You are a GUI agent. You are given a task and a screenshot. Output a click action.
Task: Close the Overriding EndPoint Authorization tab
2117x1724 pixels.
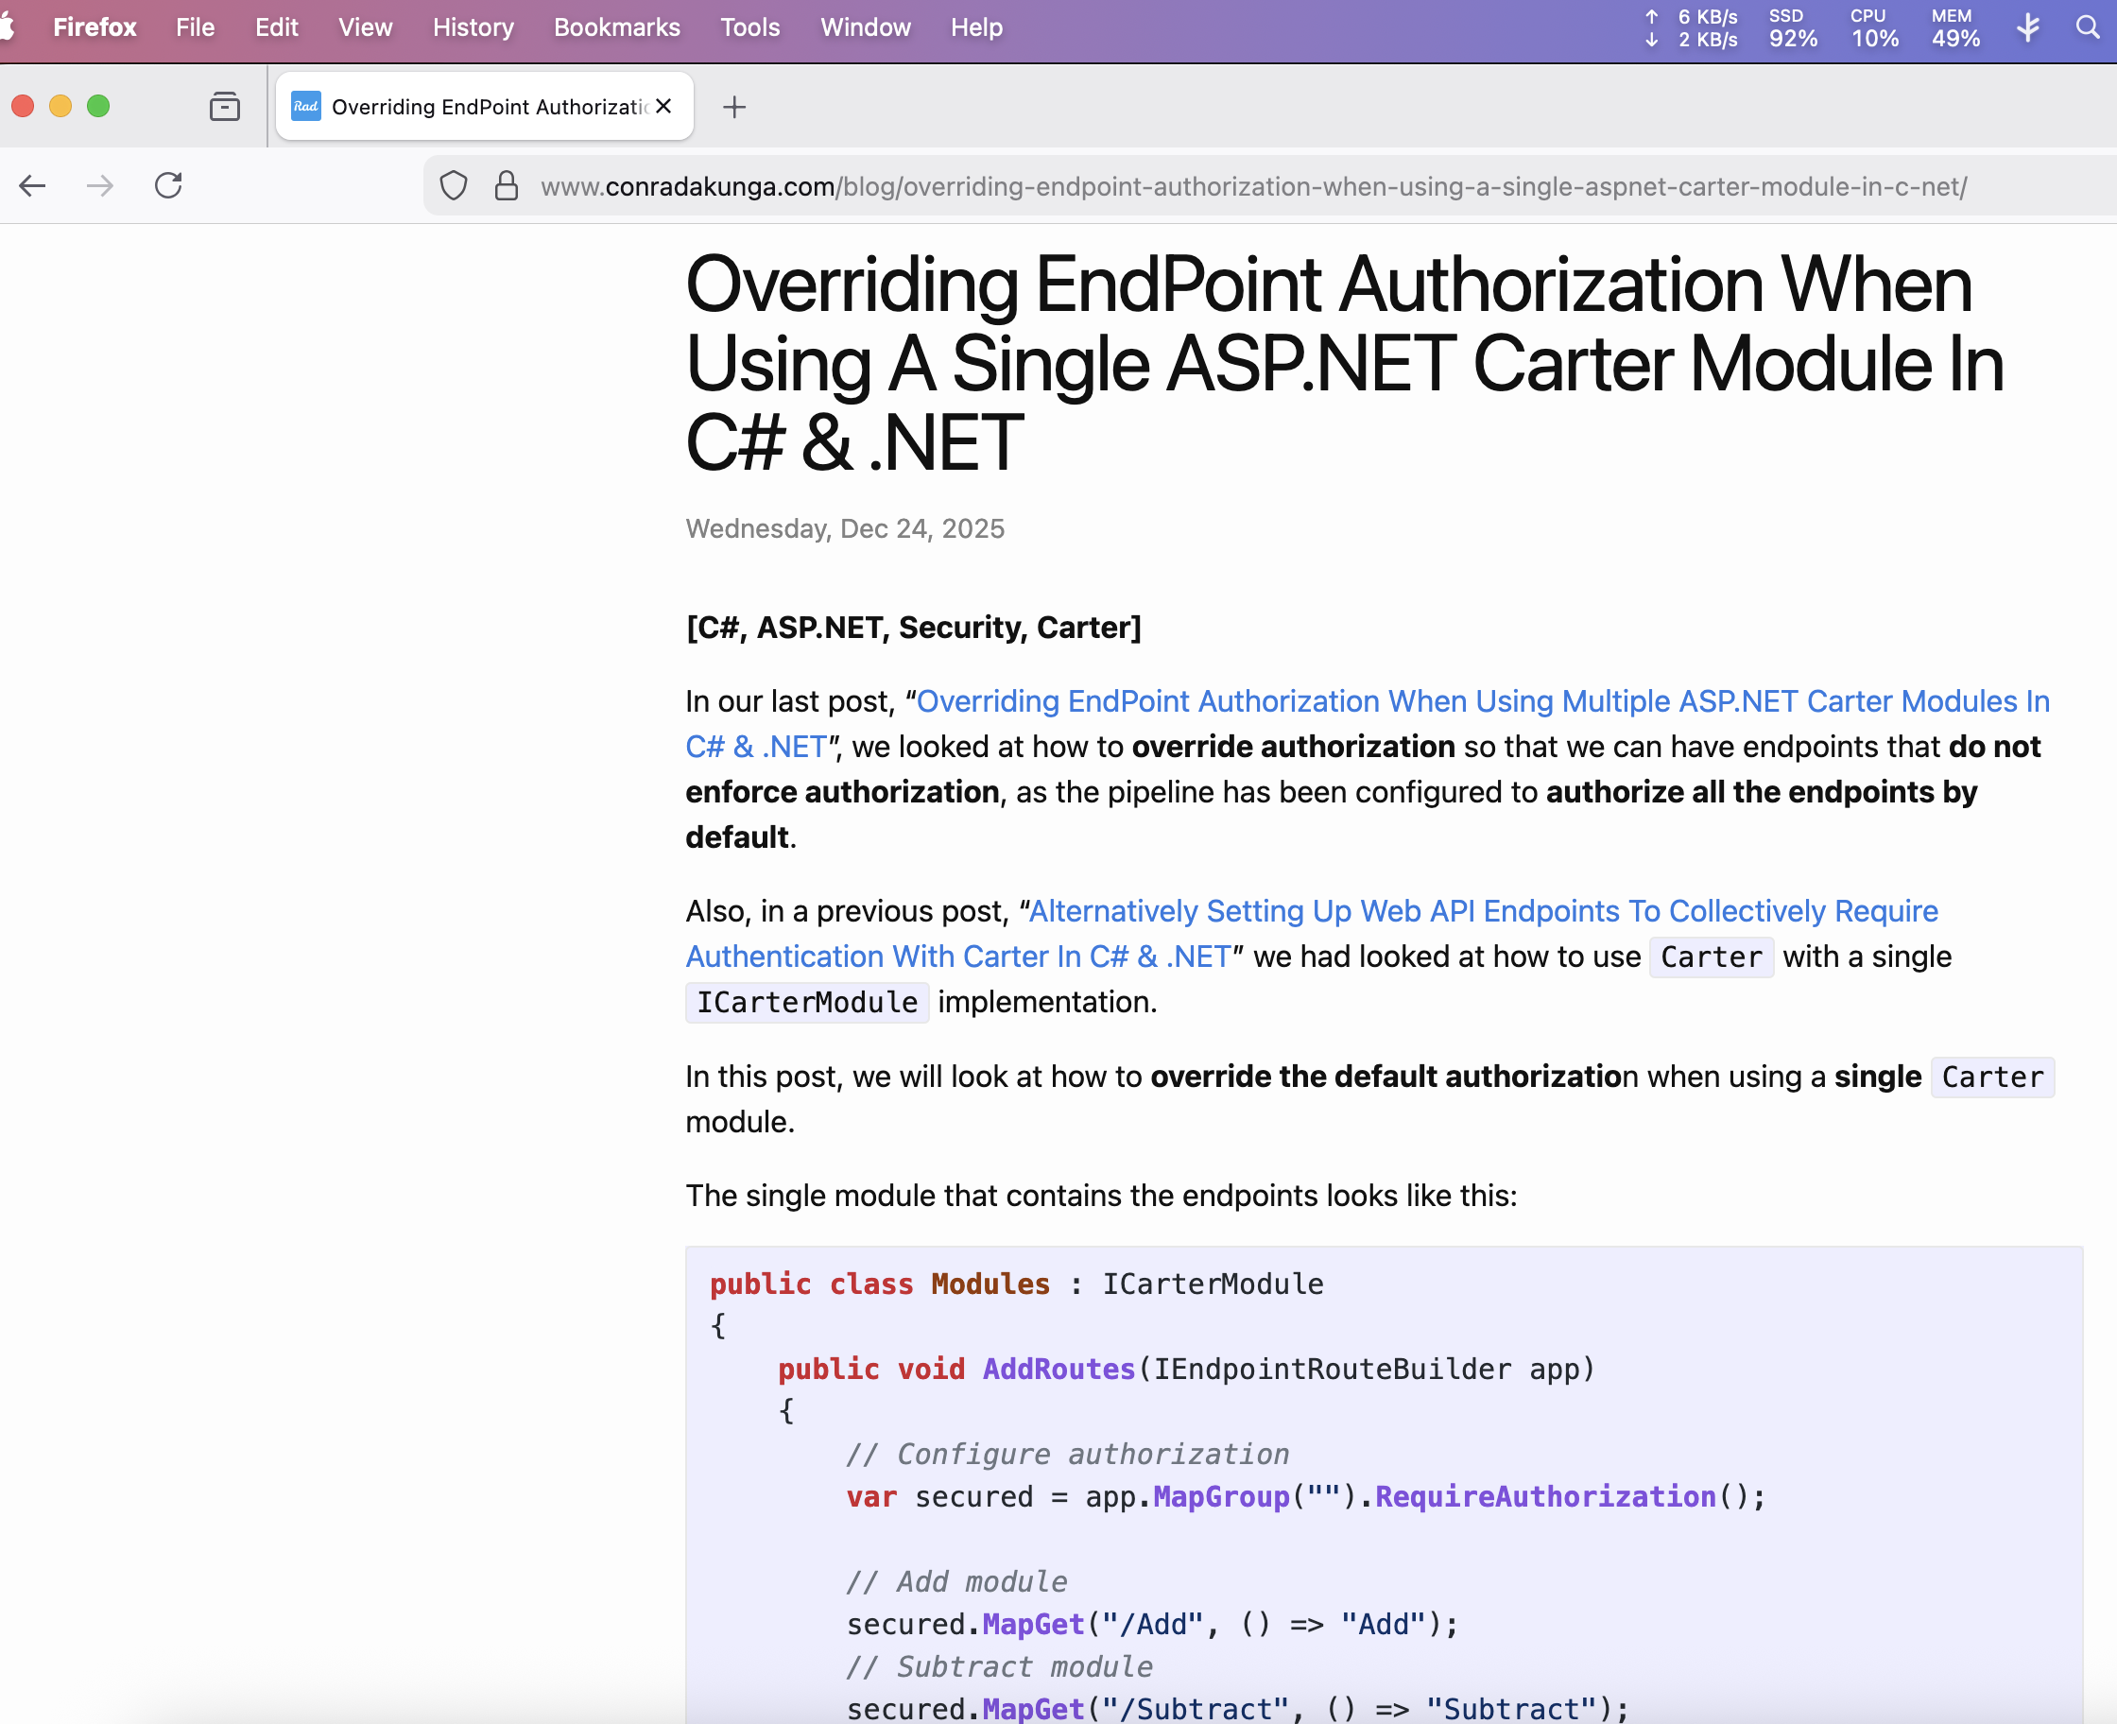[663, 106]
